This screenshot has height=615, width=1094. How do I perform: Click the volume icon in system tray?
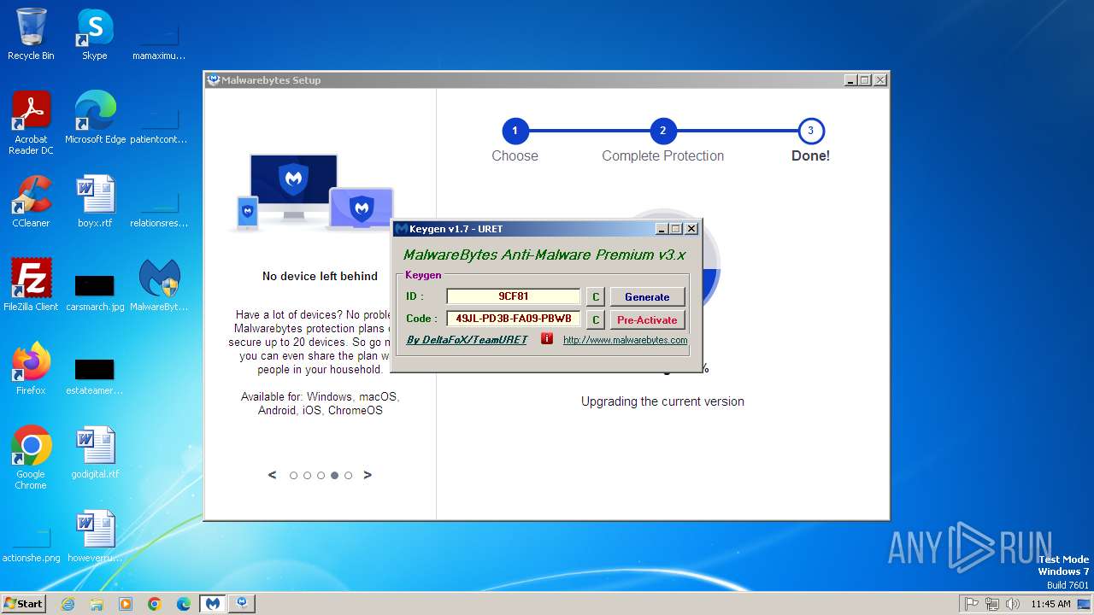1013,603
